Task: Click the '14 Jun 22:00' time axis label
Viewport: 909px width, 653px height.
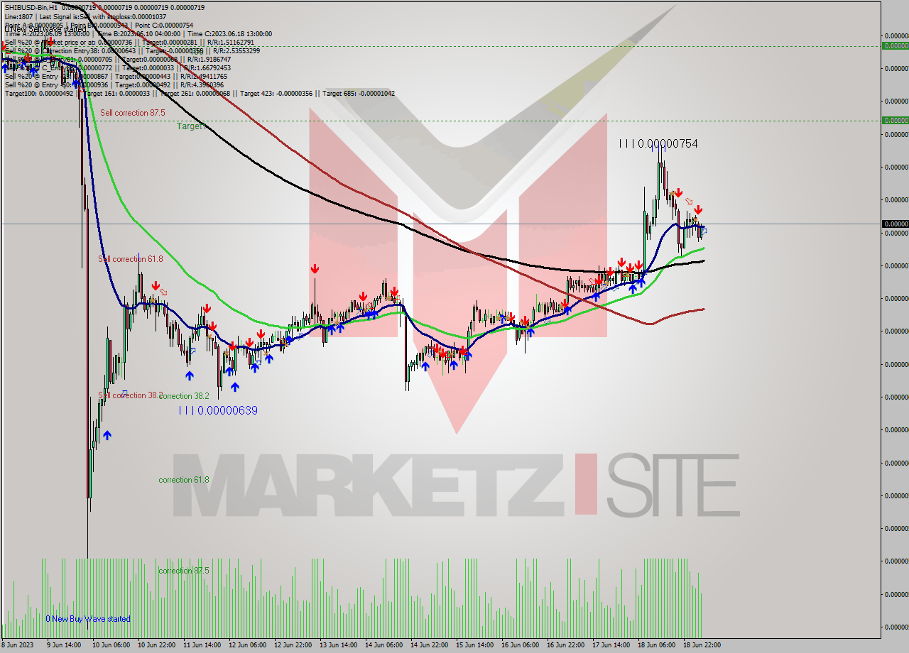Action: pos(428,644)
